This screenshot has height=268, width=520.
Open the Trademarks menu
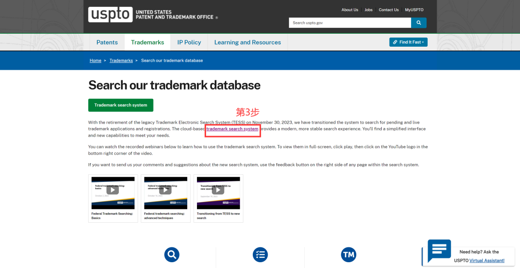148,42
